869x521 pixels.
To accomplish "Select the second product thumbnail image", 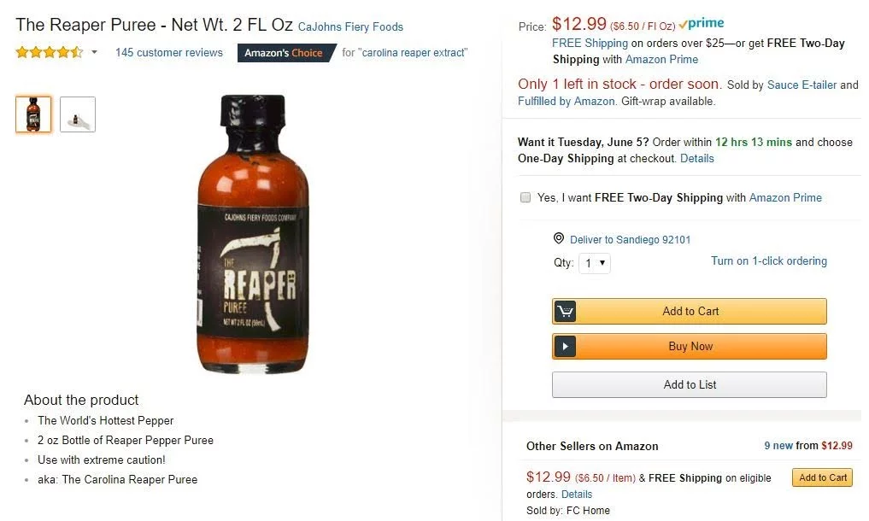I will 78,114.
